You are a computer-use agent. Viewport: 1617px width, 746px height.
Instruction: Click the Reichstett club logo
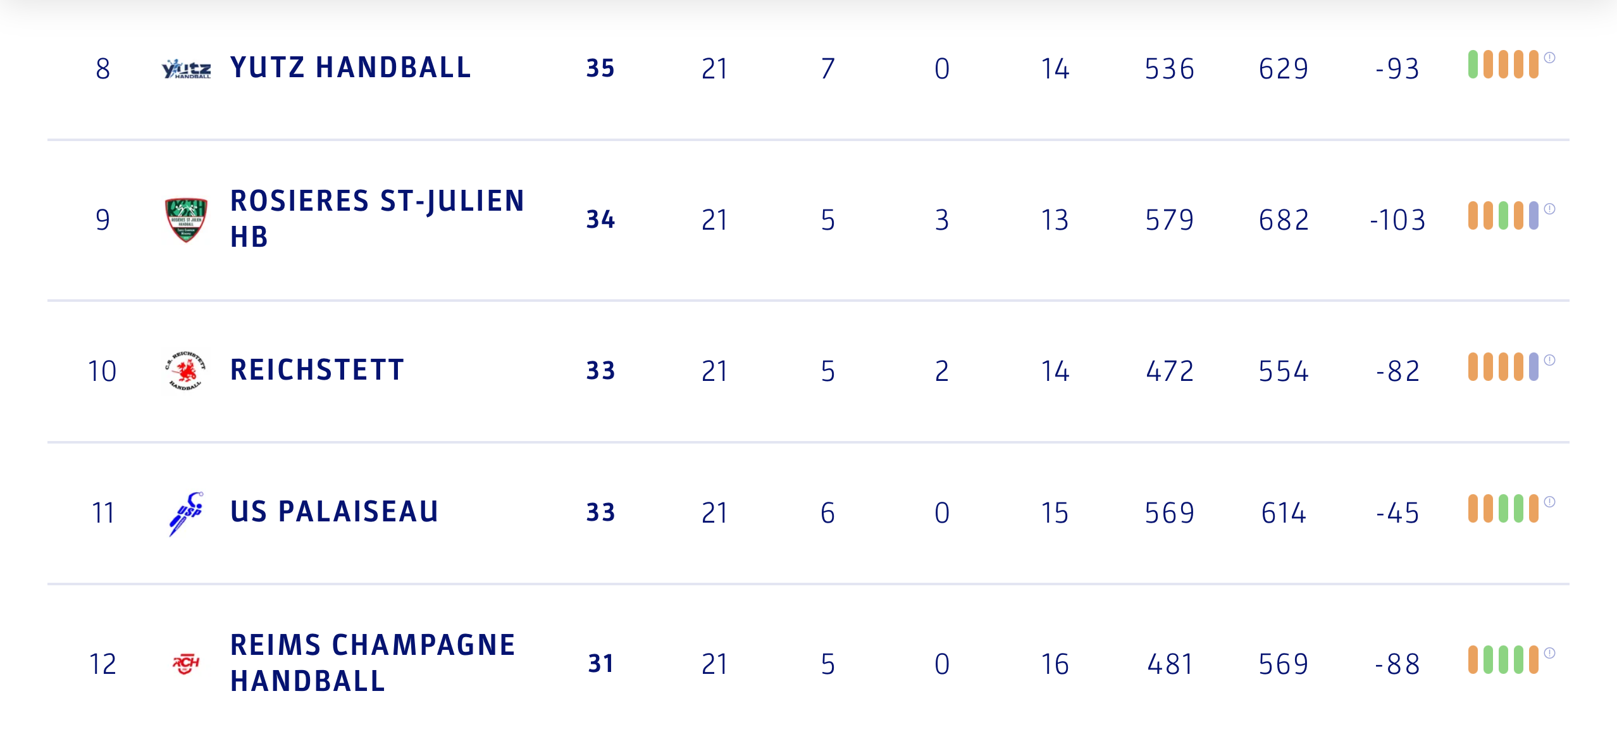[x=186, y=371]
